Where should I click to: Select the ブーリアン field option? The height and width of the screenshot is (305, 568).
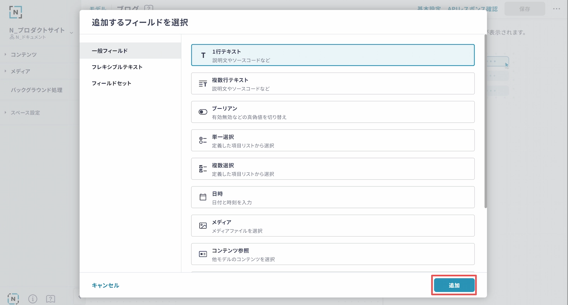332,112
